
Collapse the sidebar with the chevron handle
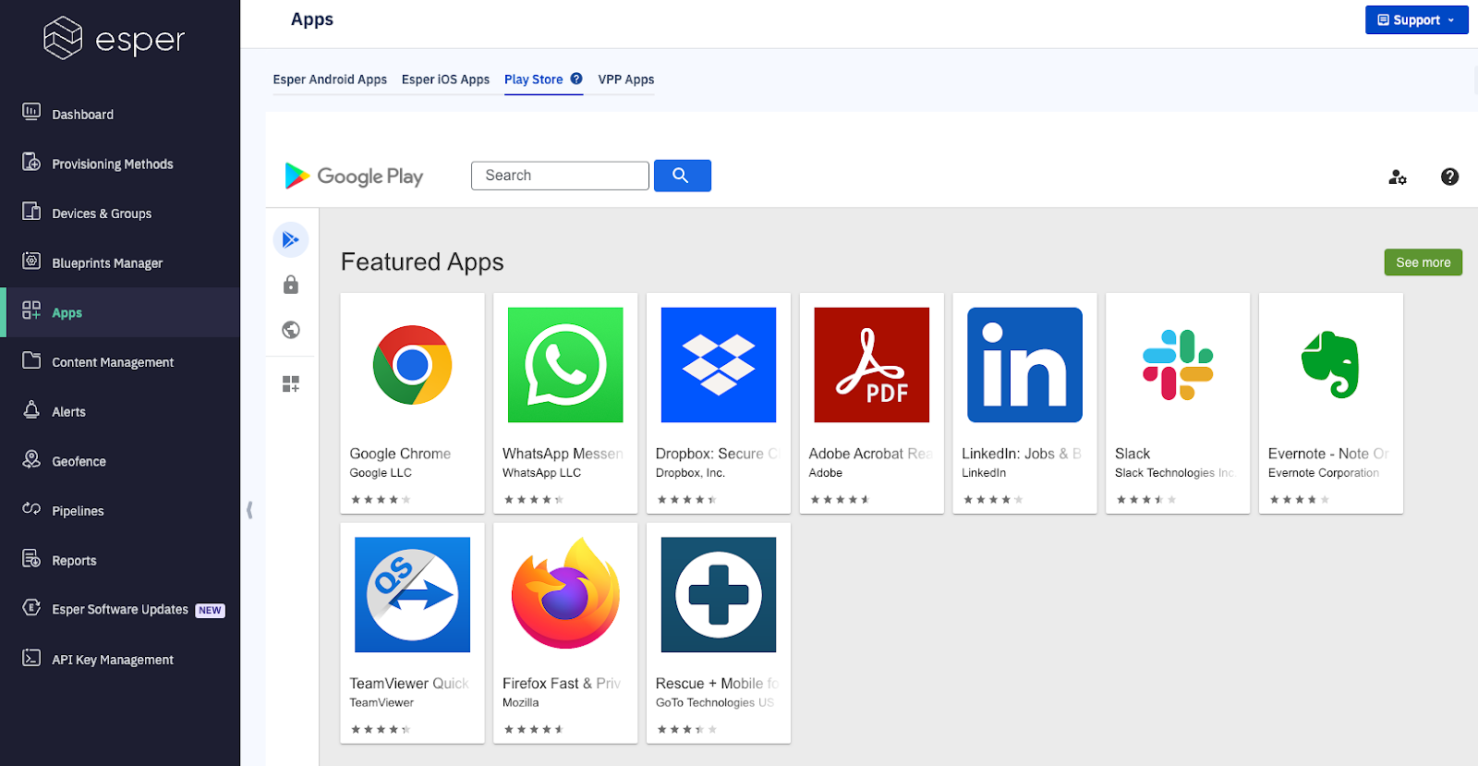(249, 510)
